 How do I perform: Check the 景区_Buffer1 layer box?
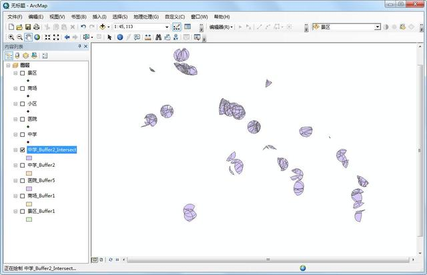pos(22,211)
